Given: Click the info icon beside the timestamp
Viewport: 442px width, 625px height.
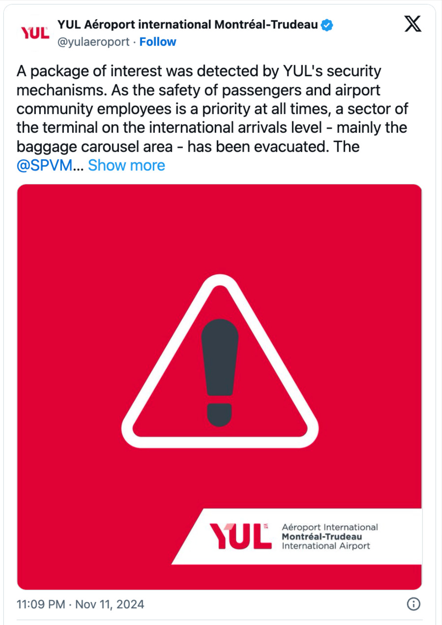Looking at the screenshot, I should (414, 604).
